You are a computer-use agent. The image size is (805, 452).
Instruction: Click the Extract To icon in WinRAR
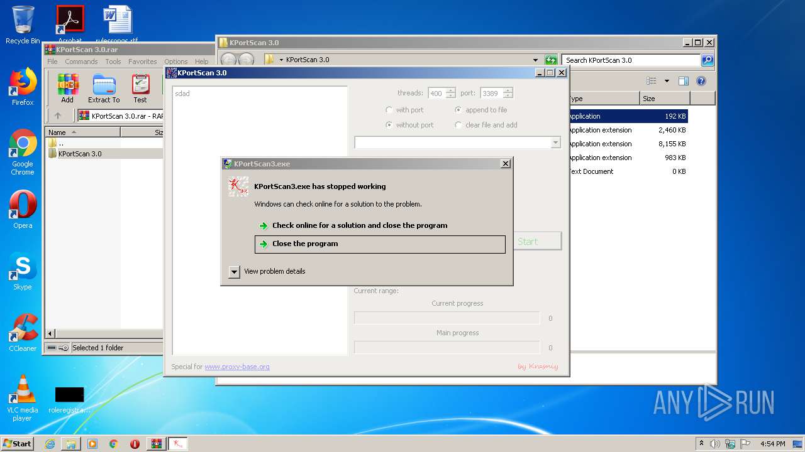[104, 89]
